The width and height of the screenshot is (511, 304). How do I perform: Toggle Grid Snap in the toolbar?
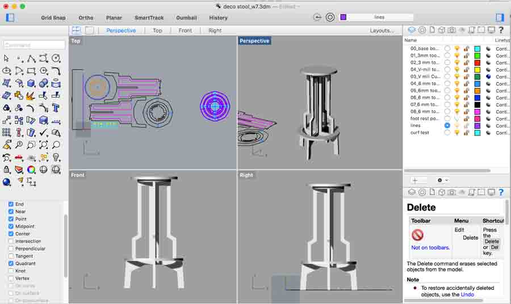click(x=53, y=18)
